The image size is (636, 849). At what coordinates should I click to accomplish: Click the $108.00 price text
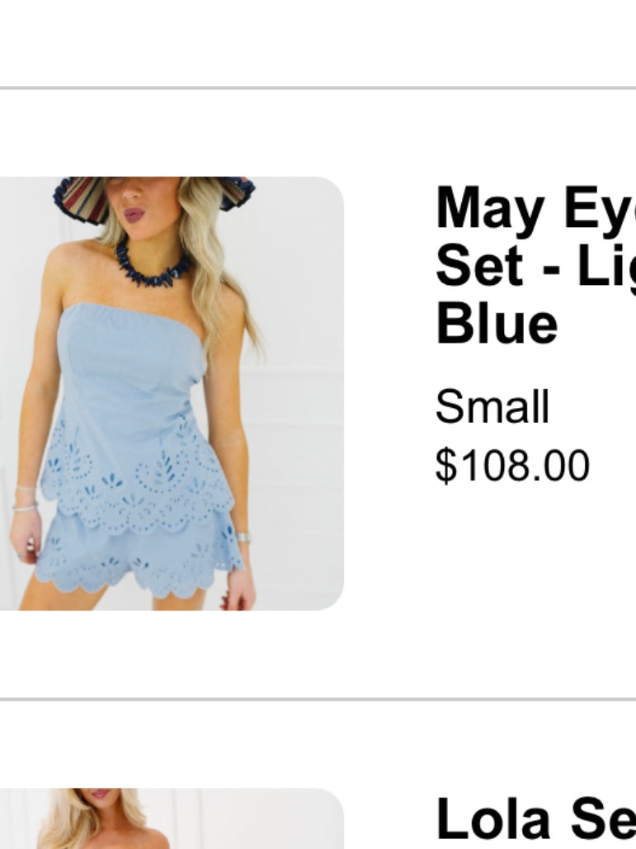point(512,465)
